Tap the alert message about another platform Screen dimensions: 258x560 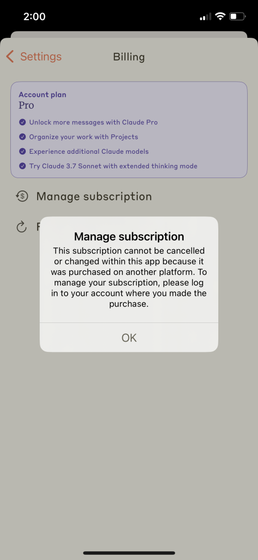click(x=129, y=272)
